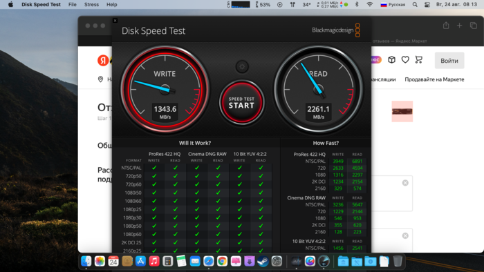Click the Blackmagicdesign logo
This screenshot has width=484, height=272.
tap(336, 30)
